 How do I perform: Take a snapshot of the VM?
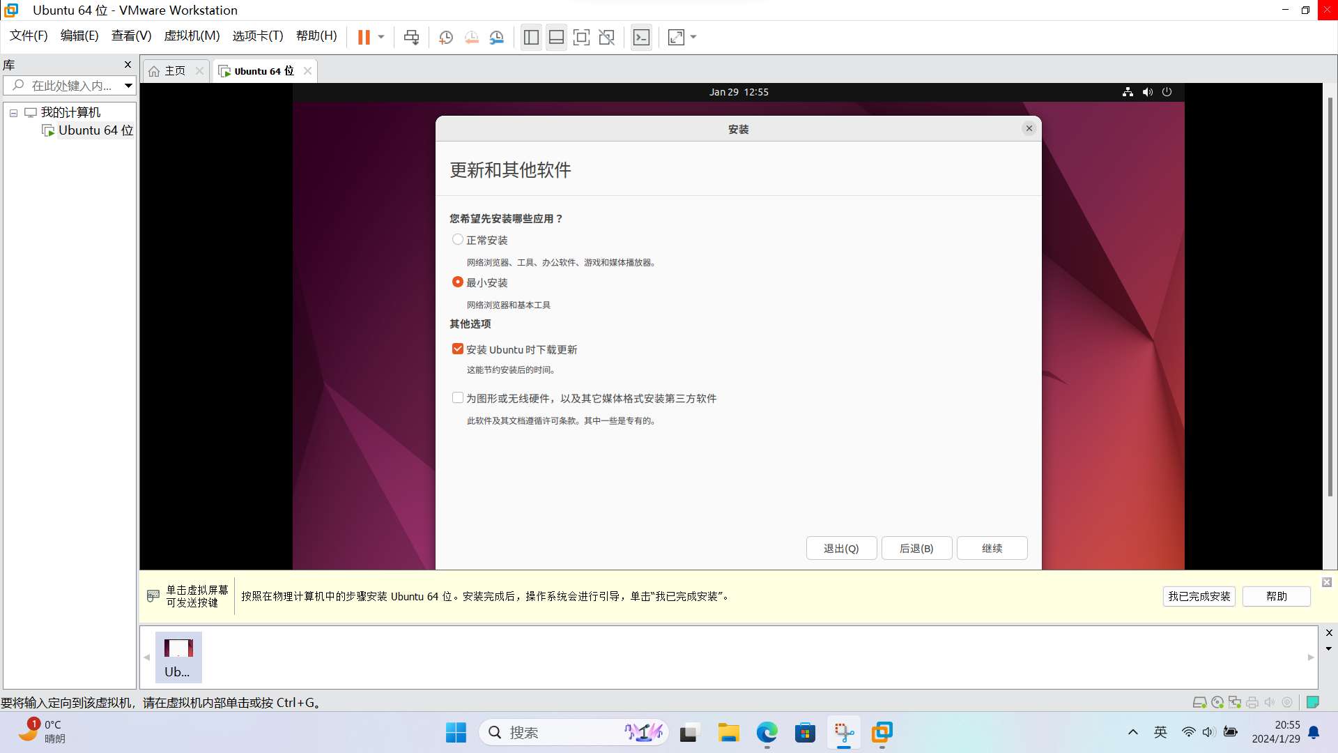click(x=446, y=37)
